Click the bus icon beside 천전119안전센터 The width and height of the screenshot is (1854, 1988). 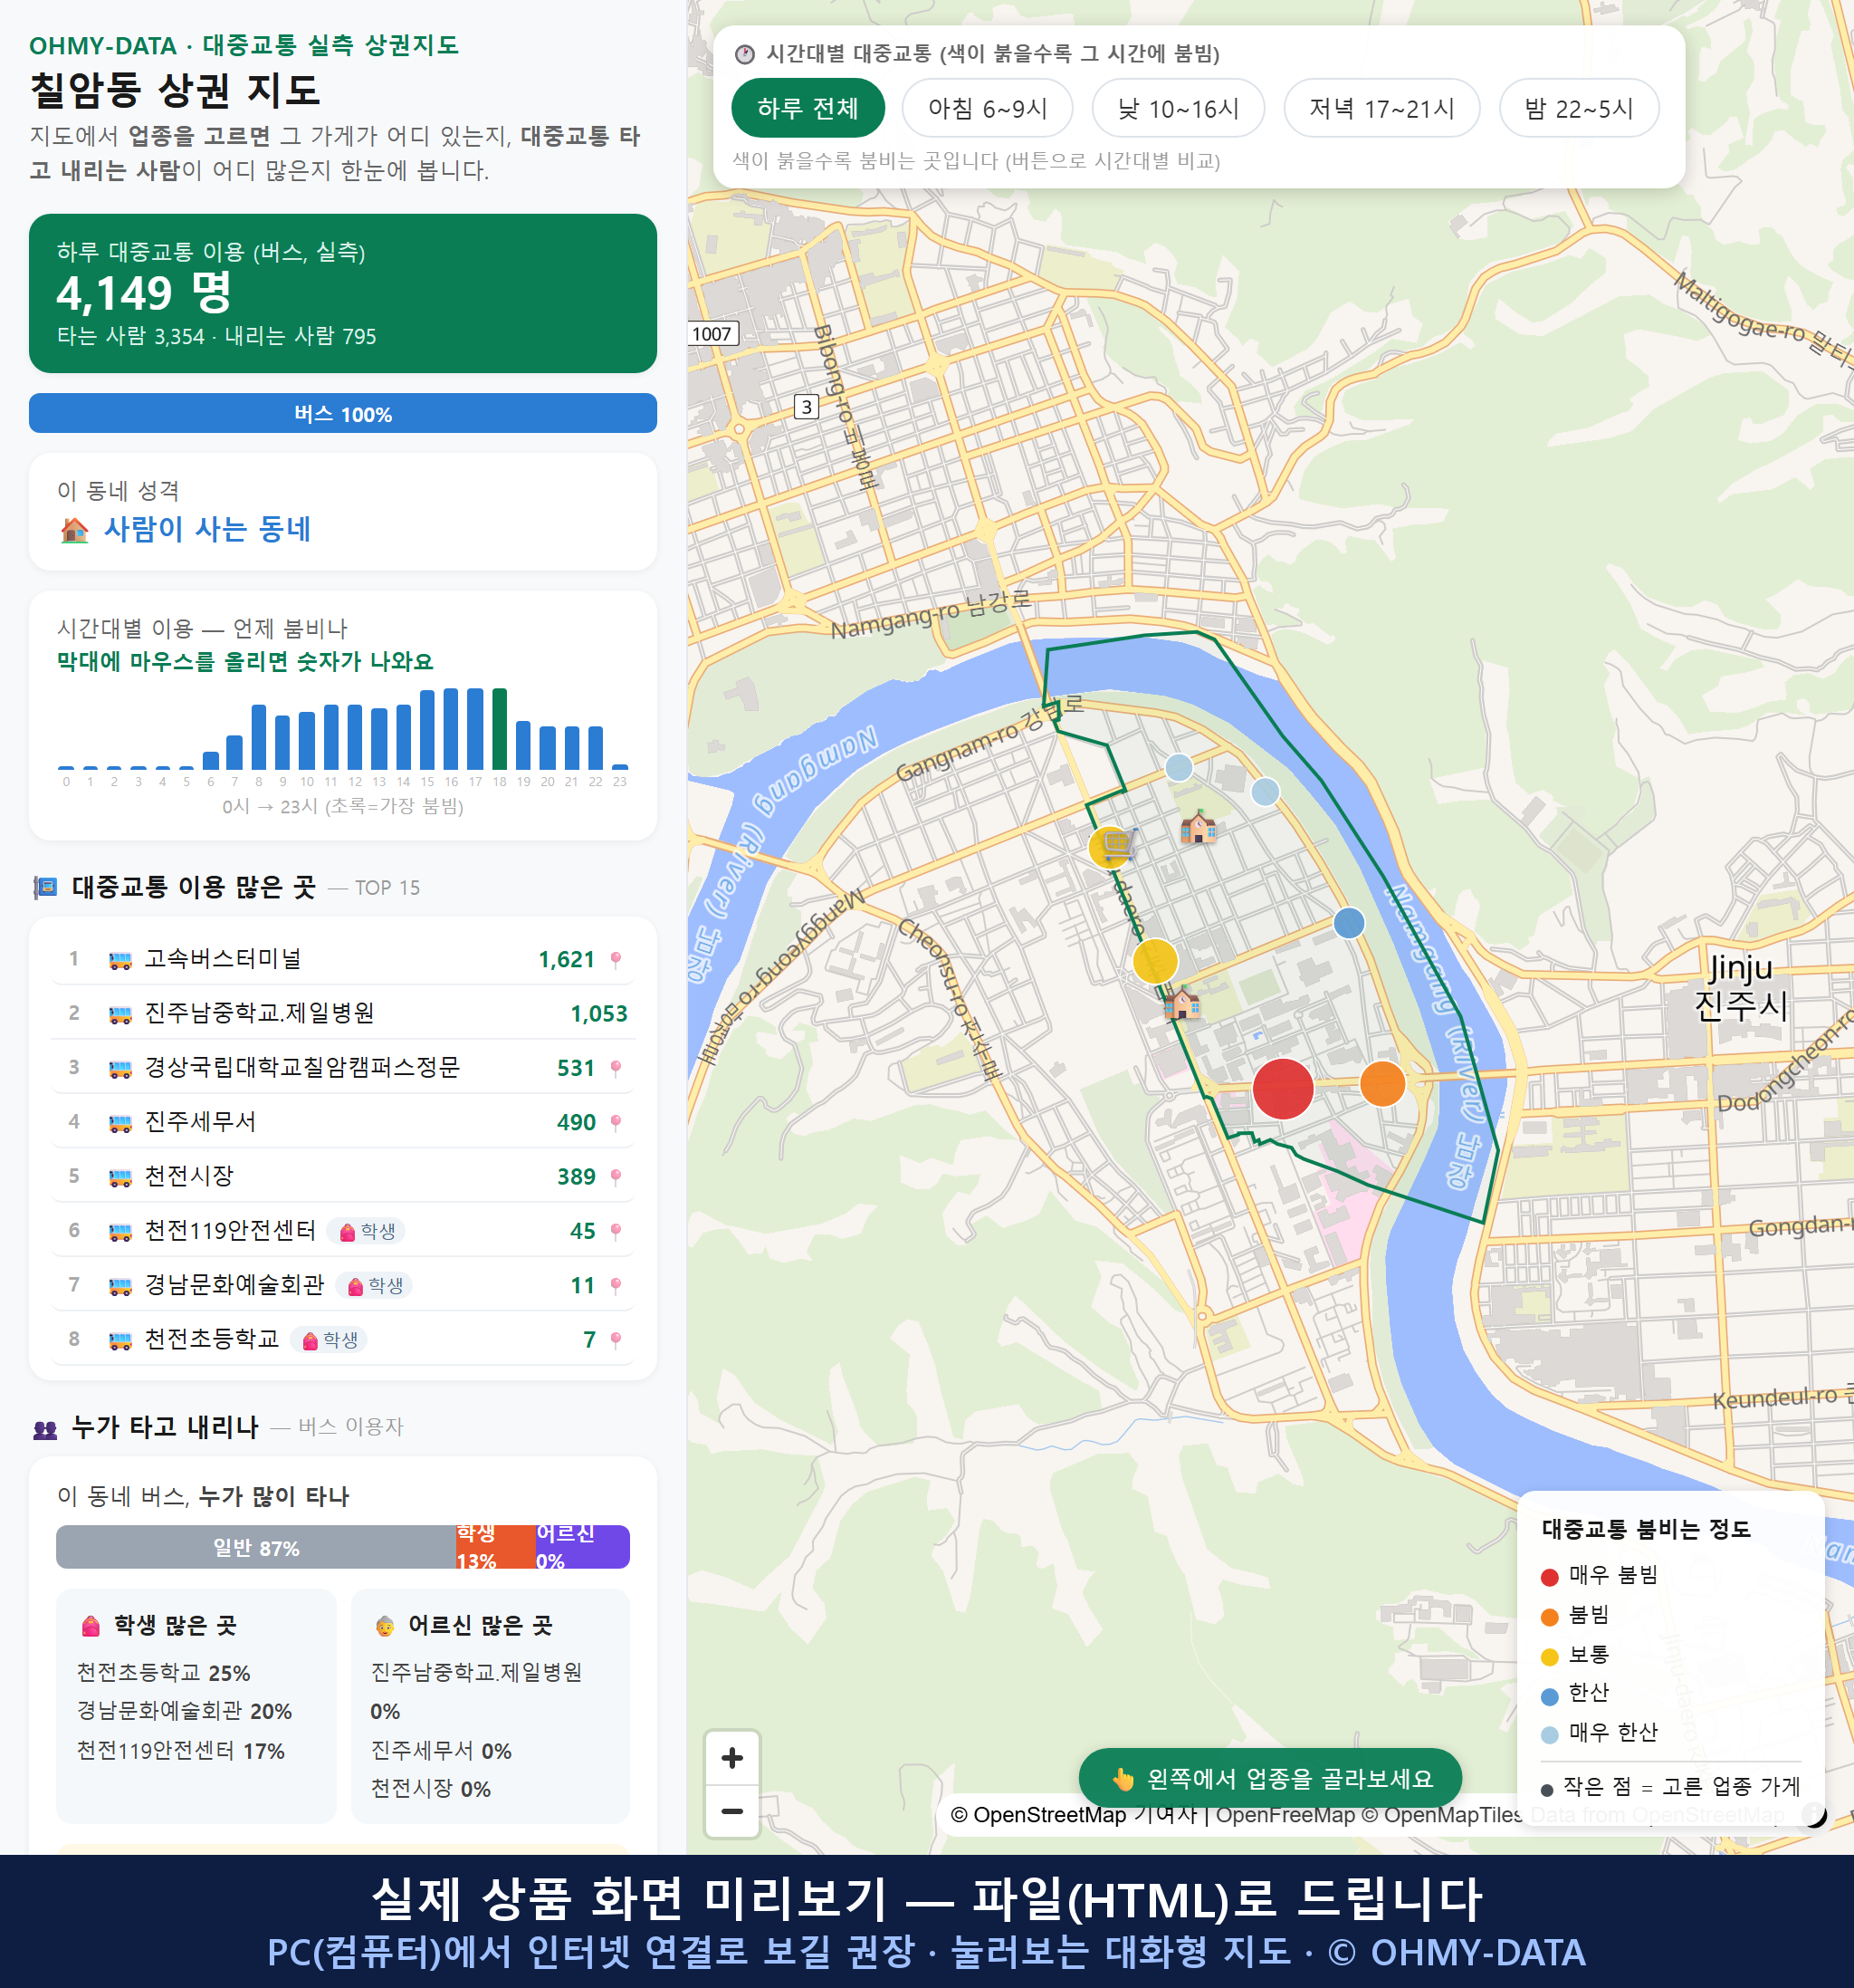119,1231
